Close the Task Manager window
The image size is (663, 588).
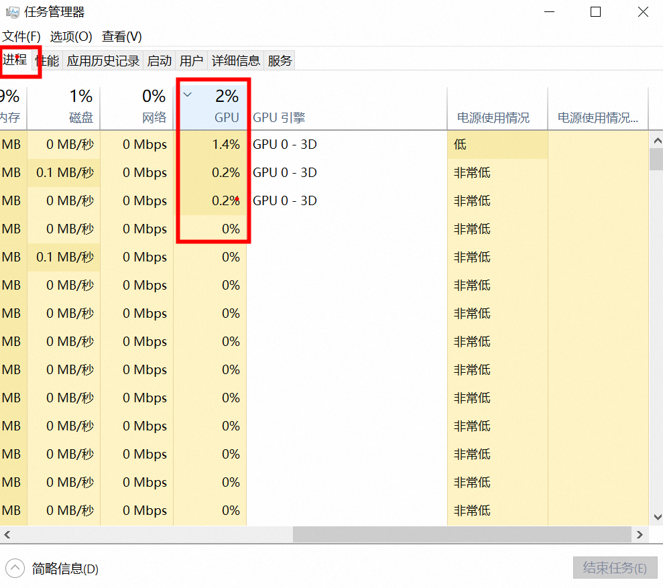click(643, 12)
